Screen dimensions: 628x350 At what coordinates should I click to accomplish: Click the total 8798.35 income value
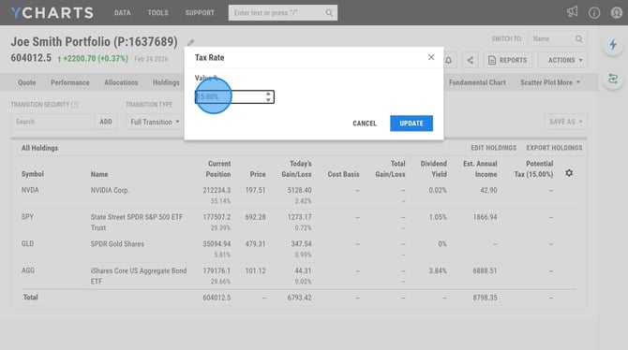point(485,298)
